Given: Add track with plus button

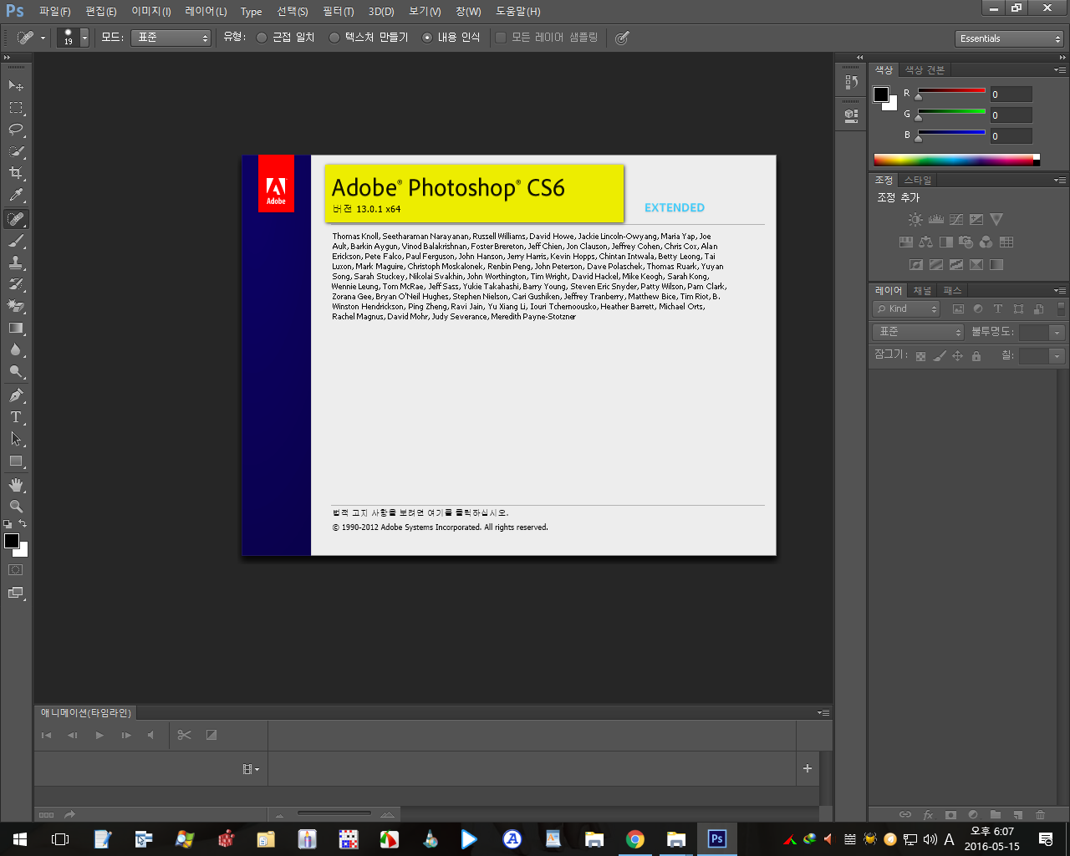Looking at the screenshot, I should tap(807, 768).
